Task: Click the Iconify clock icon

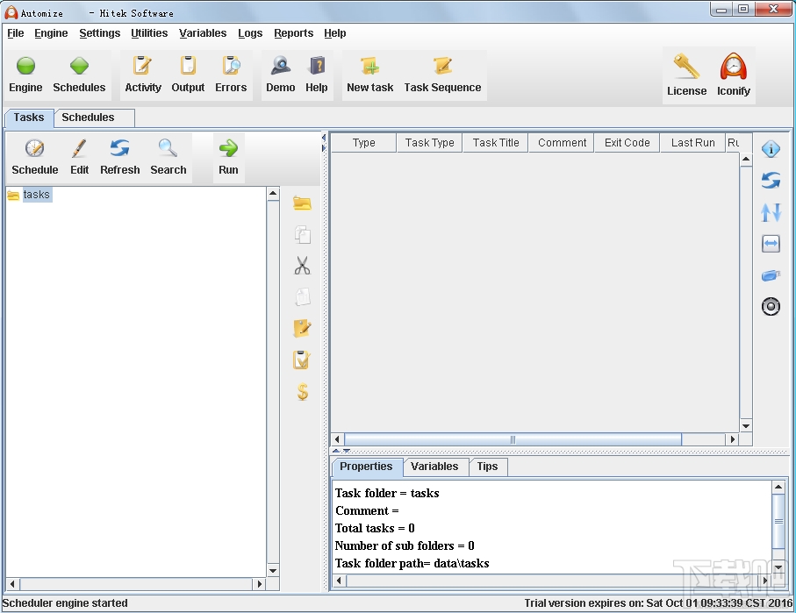Action: point(733,67)
